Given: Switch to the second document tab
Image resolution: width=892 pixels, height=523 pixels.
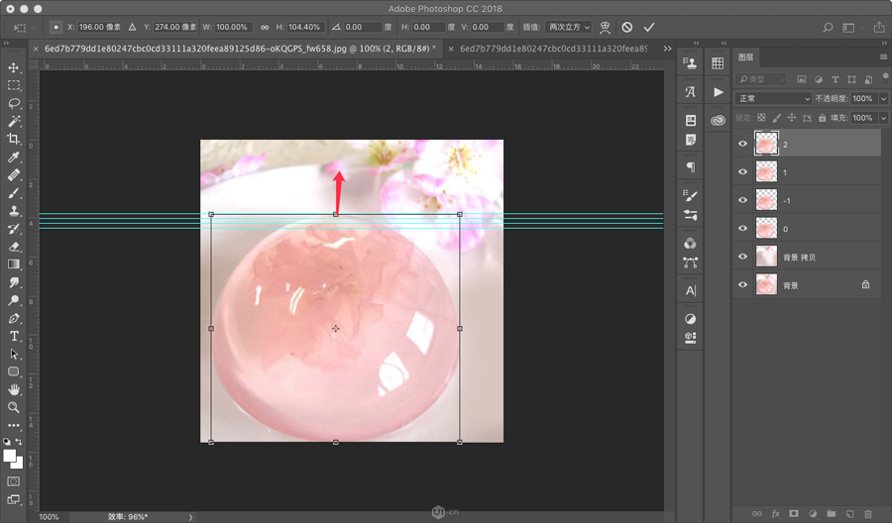Looking at the screenshot, I should tap(555, 48).
